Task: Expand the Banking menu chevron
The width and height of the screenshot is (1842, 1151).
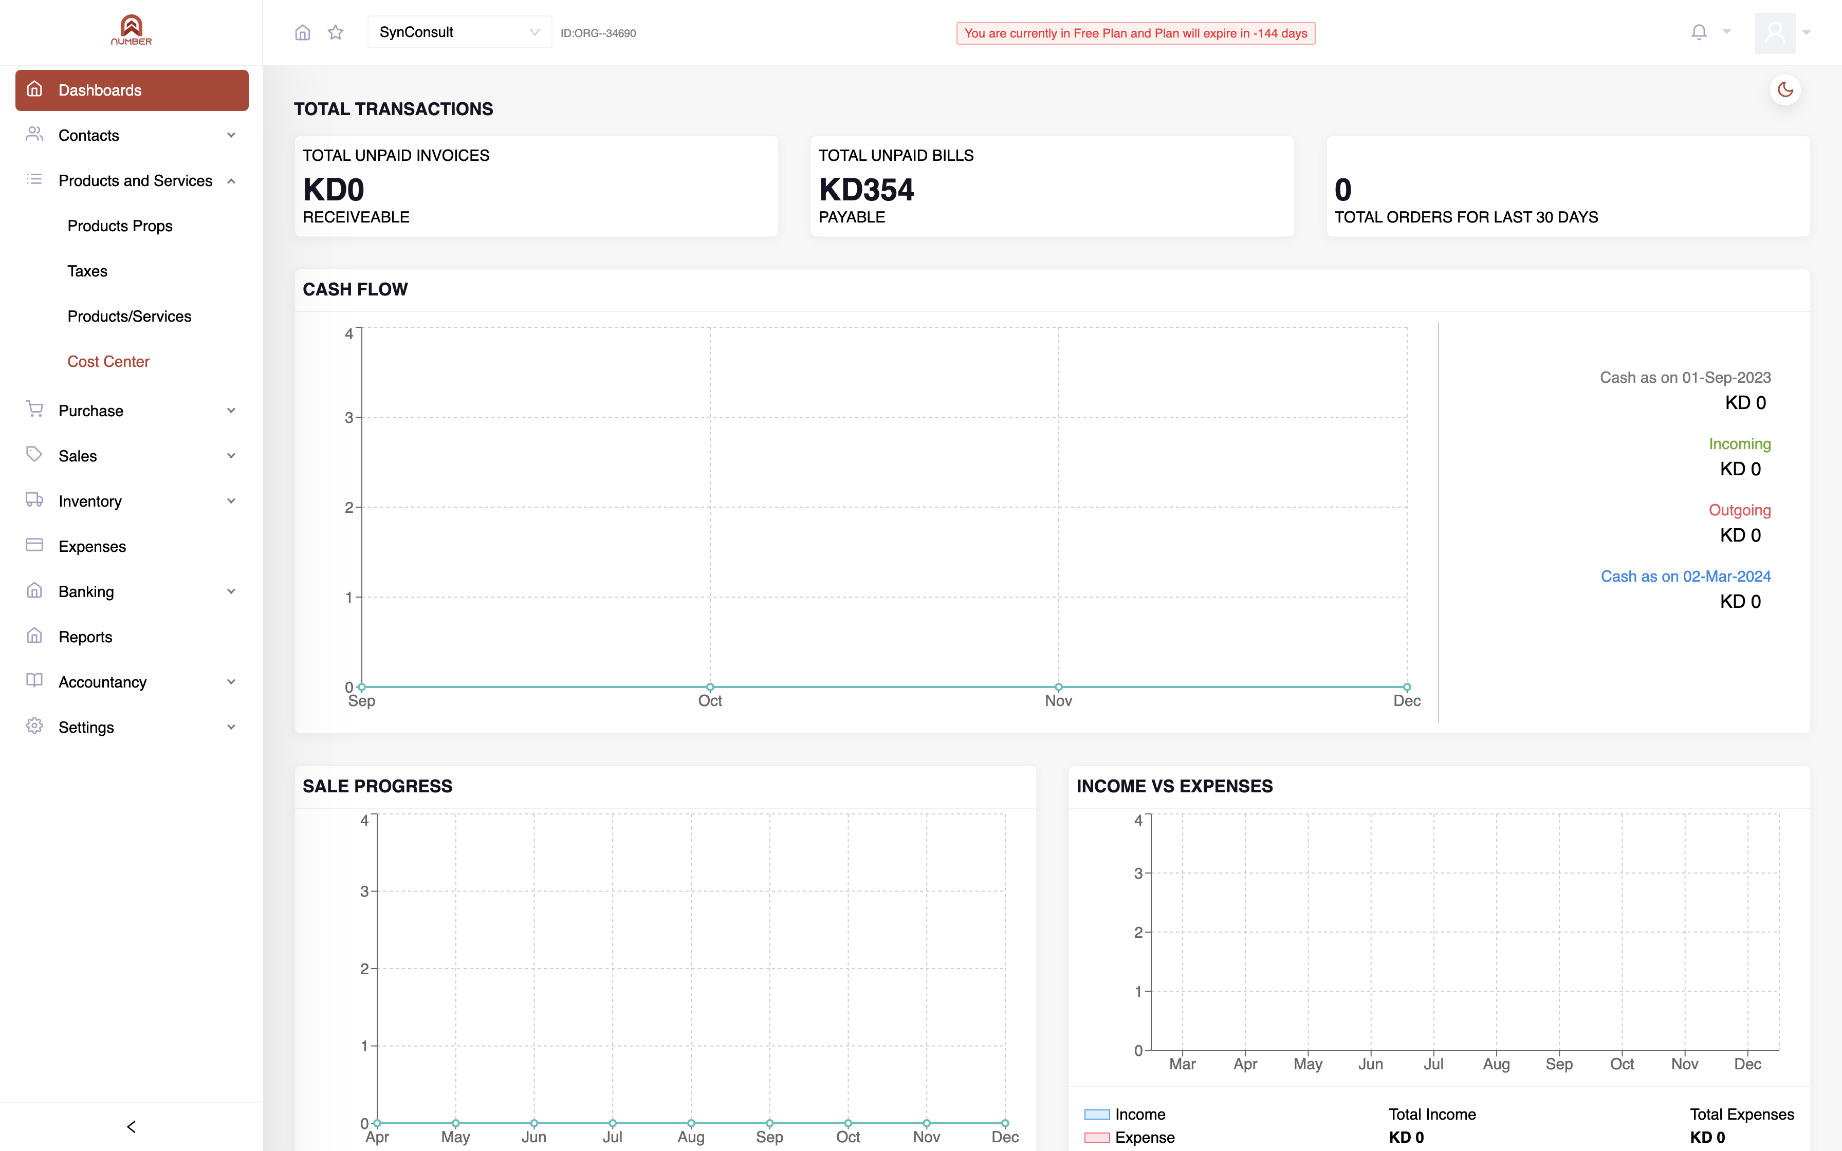Action: coord(231,591)
